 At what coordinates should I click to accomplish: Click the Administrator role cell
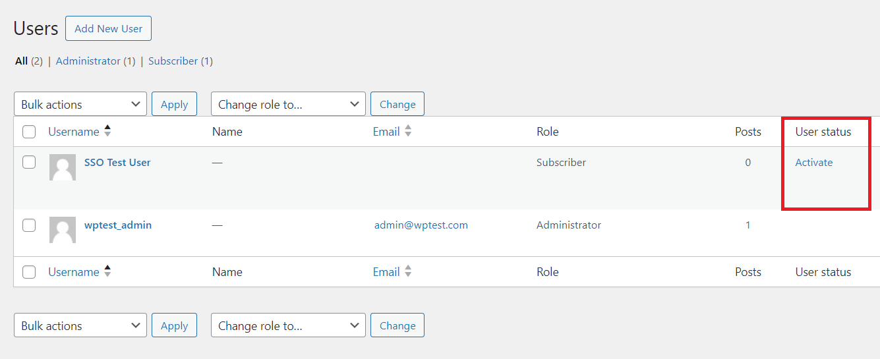(569, 225)
